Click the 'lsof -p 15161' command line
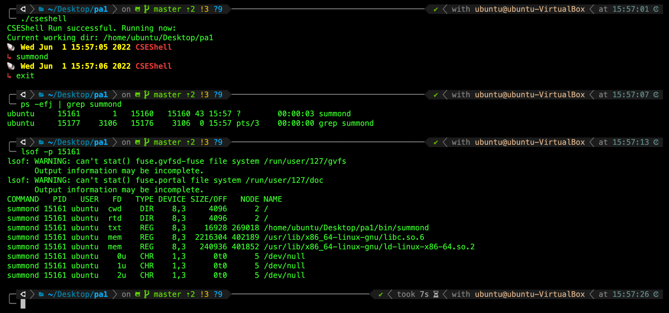 [50, 152]
